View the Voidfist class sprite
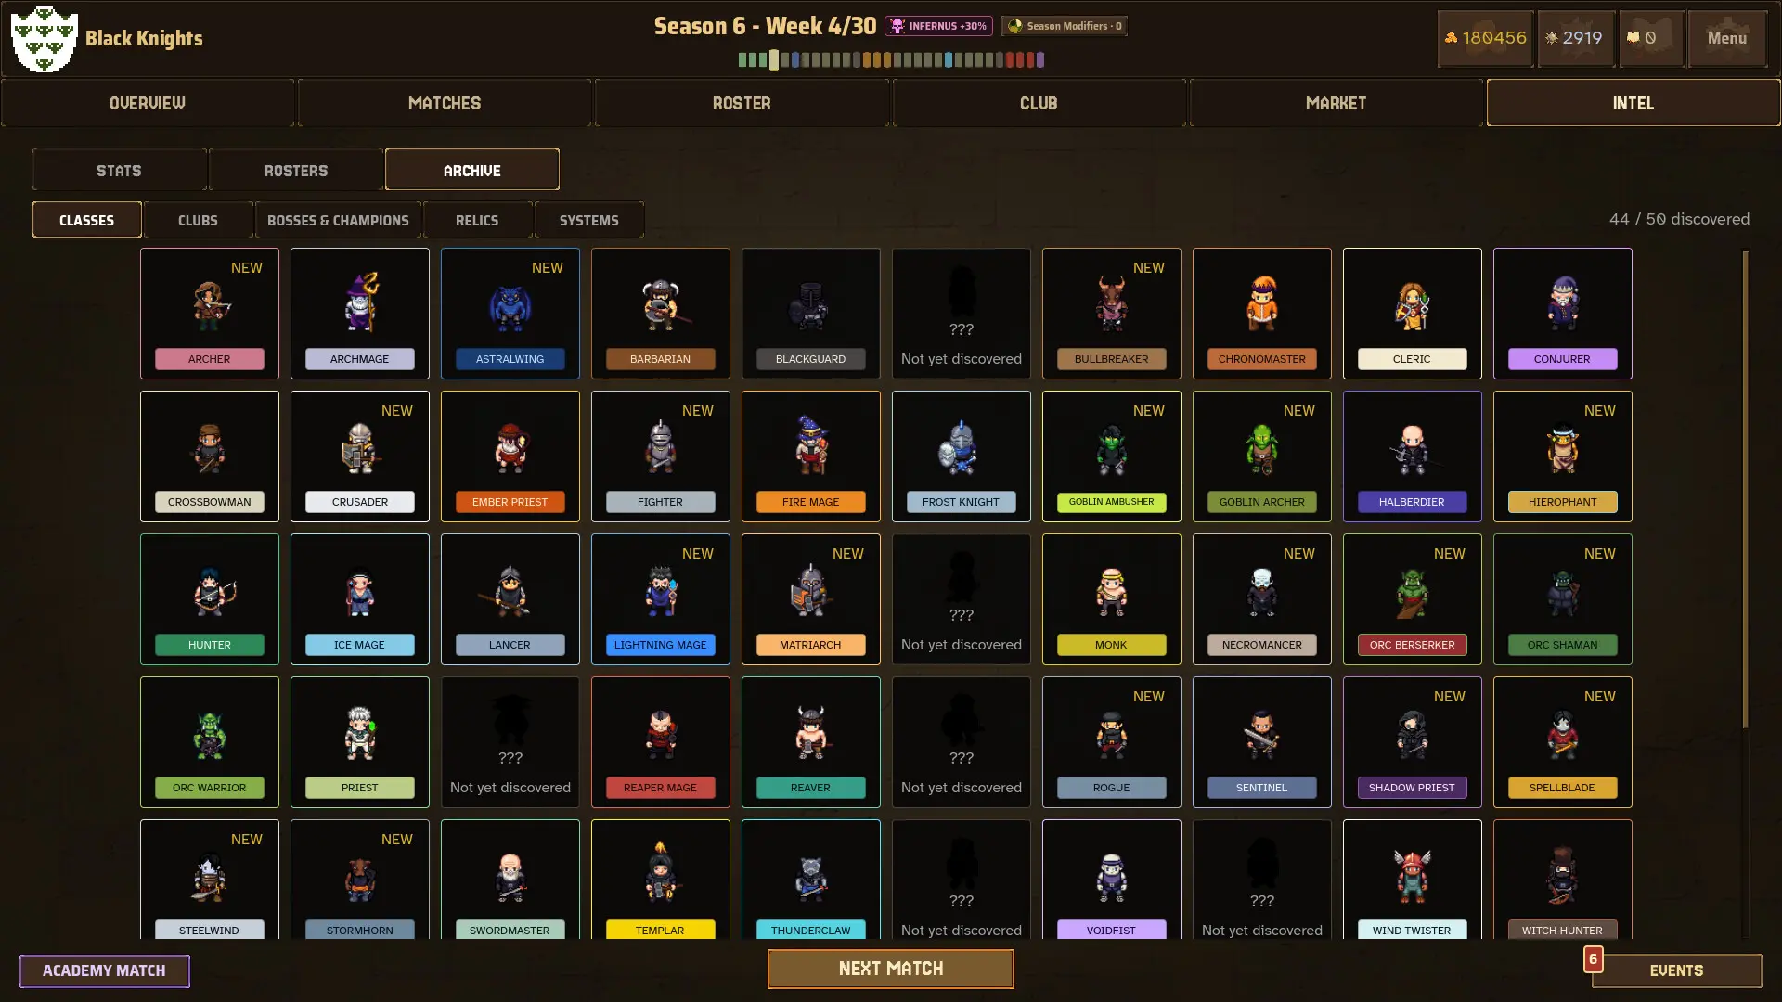 pos(1112,877)
